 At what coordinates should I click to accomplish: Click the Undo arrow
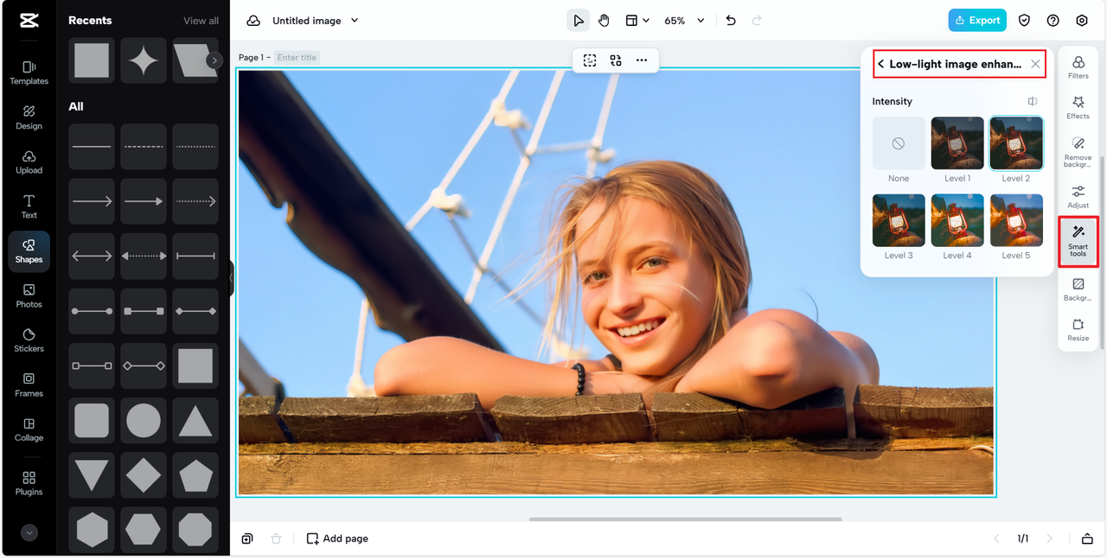click(731, 21)
